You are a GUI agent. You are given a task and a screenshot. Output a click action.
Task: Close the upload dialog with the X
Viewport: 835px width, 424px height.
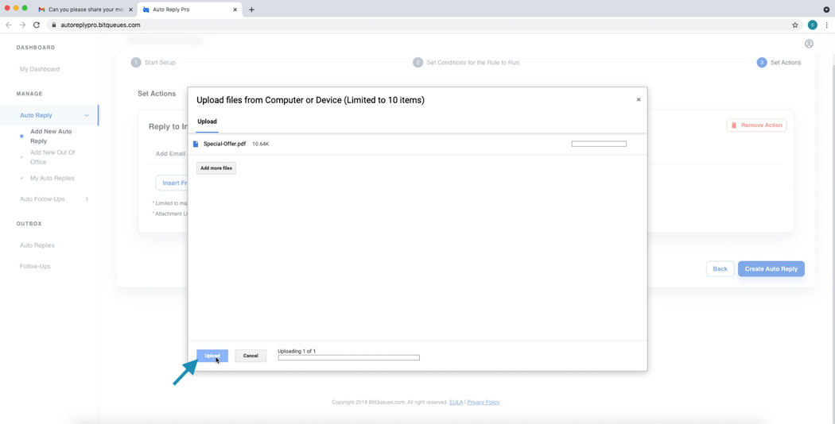pyautogui.click(x=639, y=99)
